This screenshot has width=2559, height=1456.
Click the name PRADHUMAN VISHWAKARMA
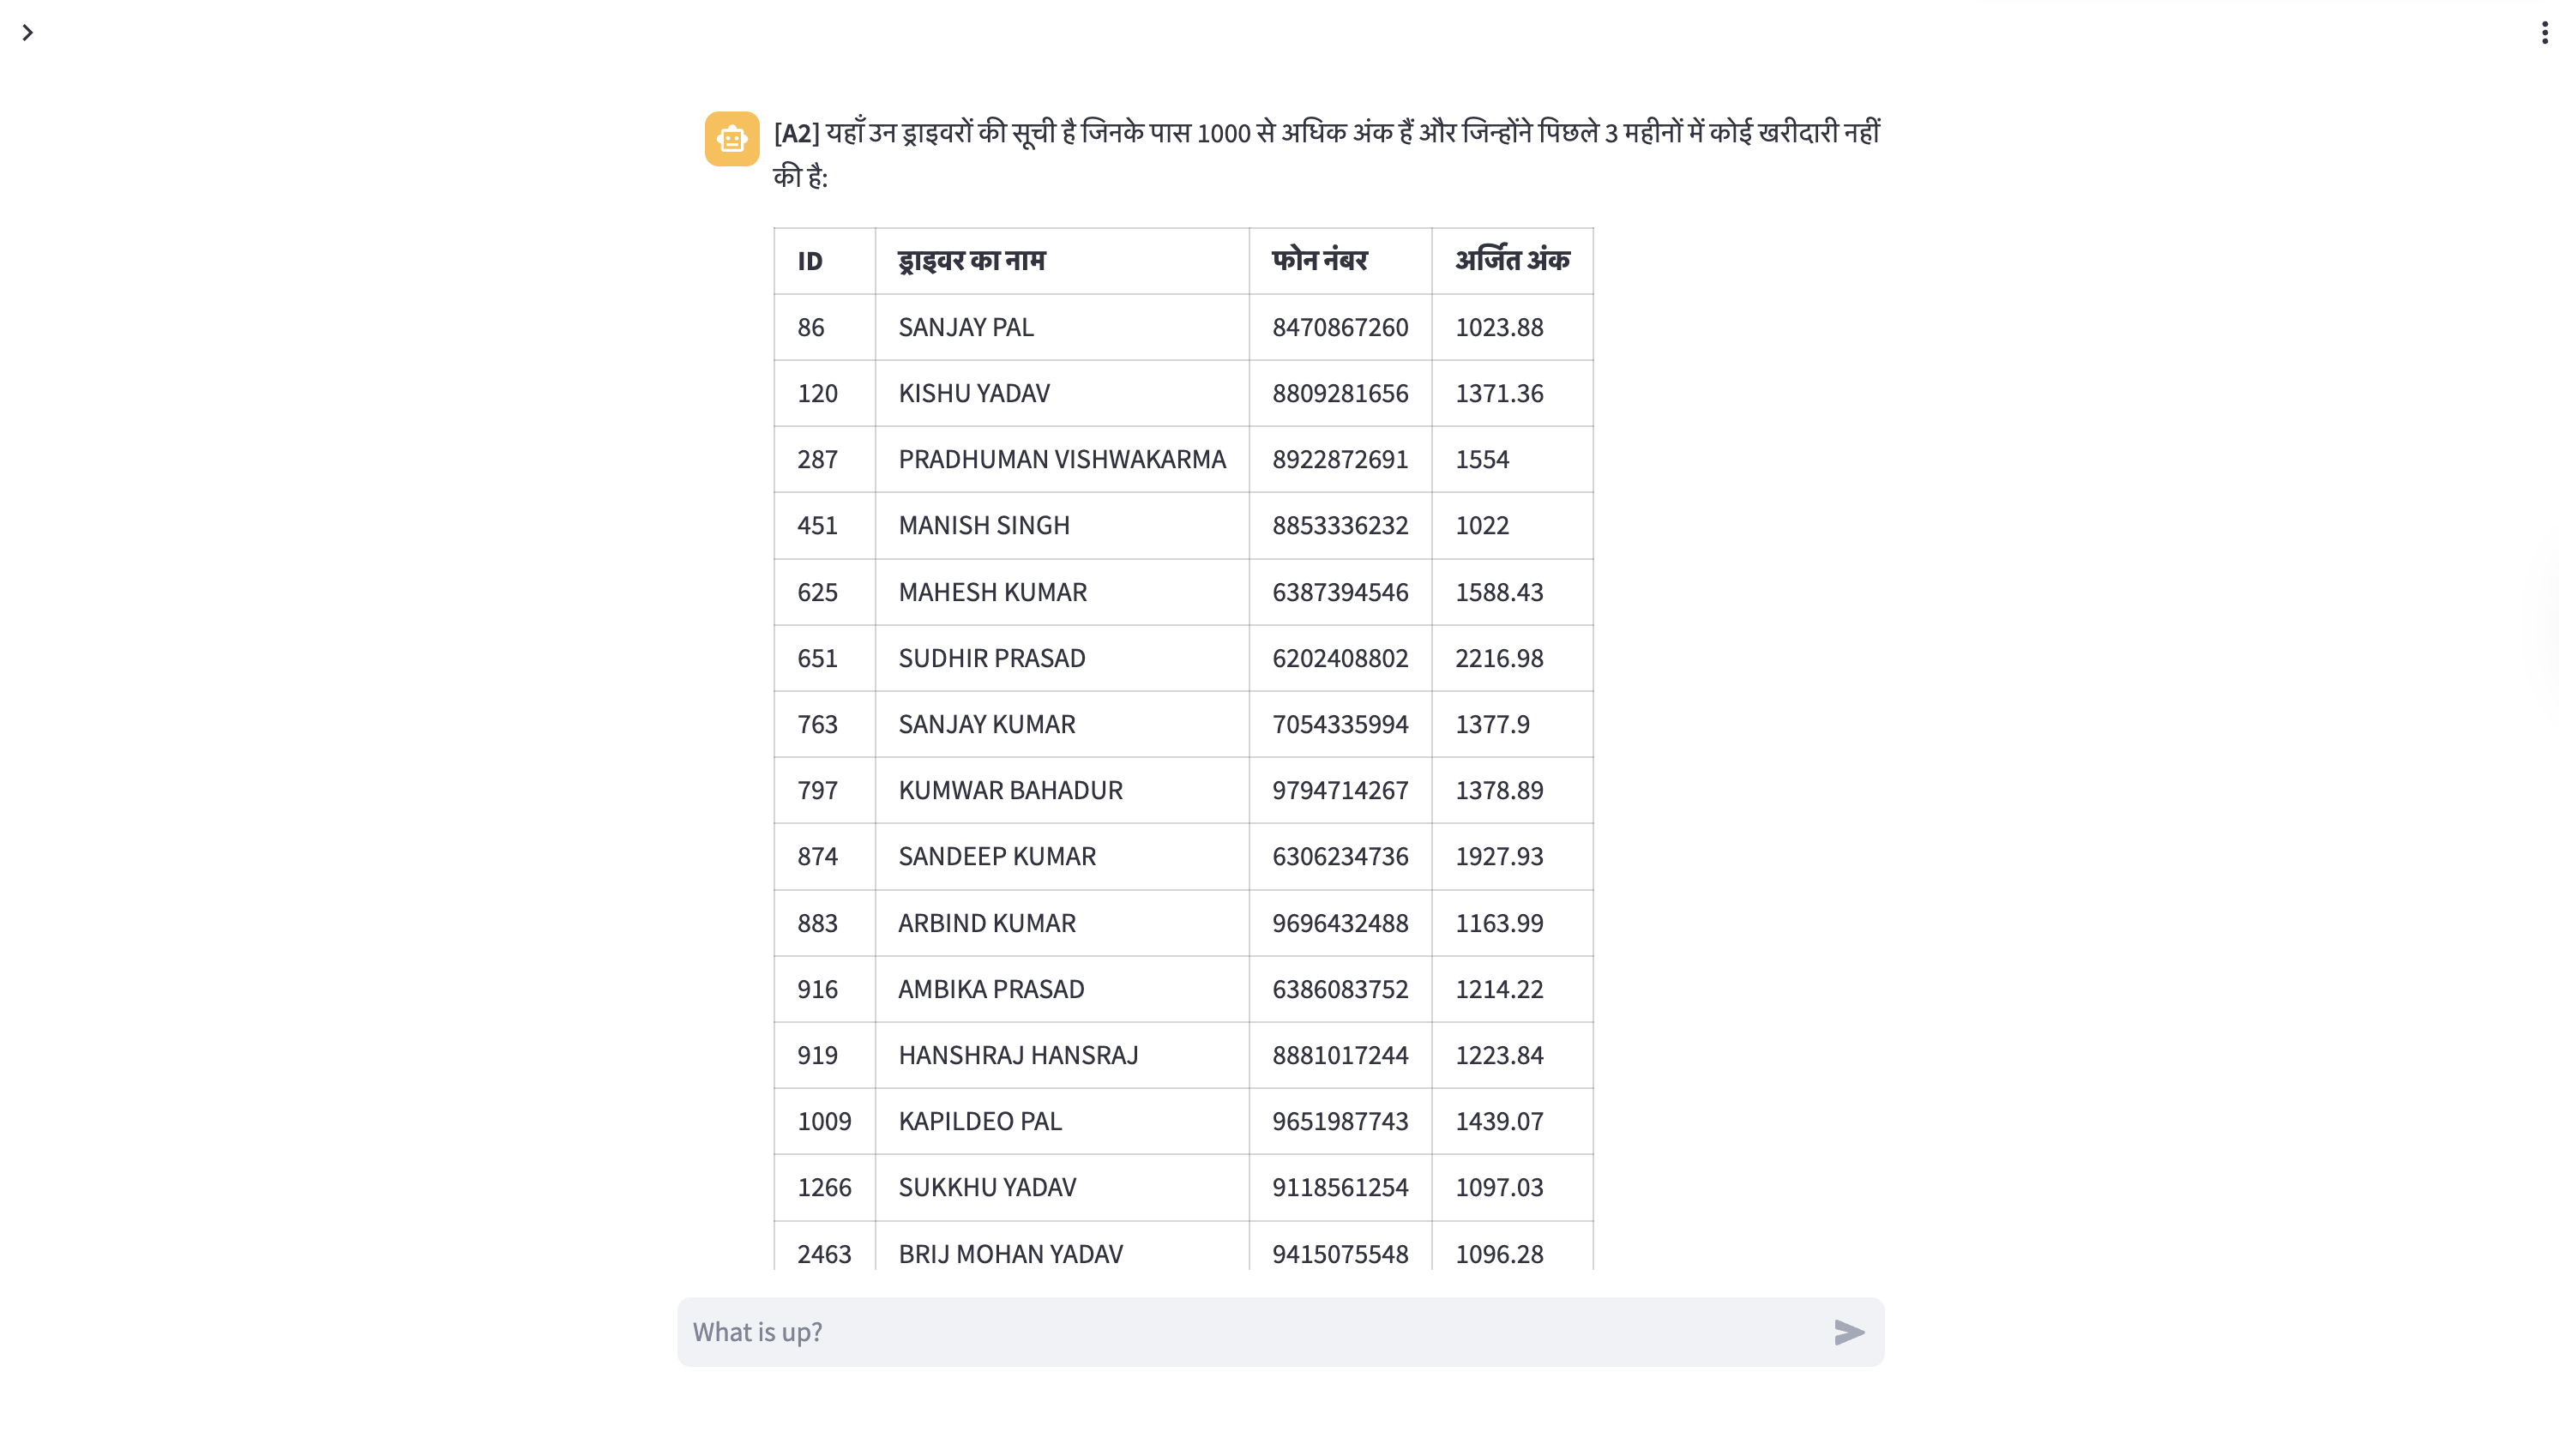(1062, 459)
